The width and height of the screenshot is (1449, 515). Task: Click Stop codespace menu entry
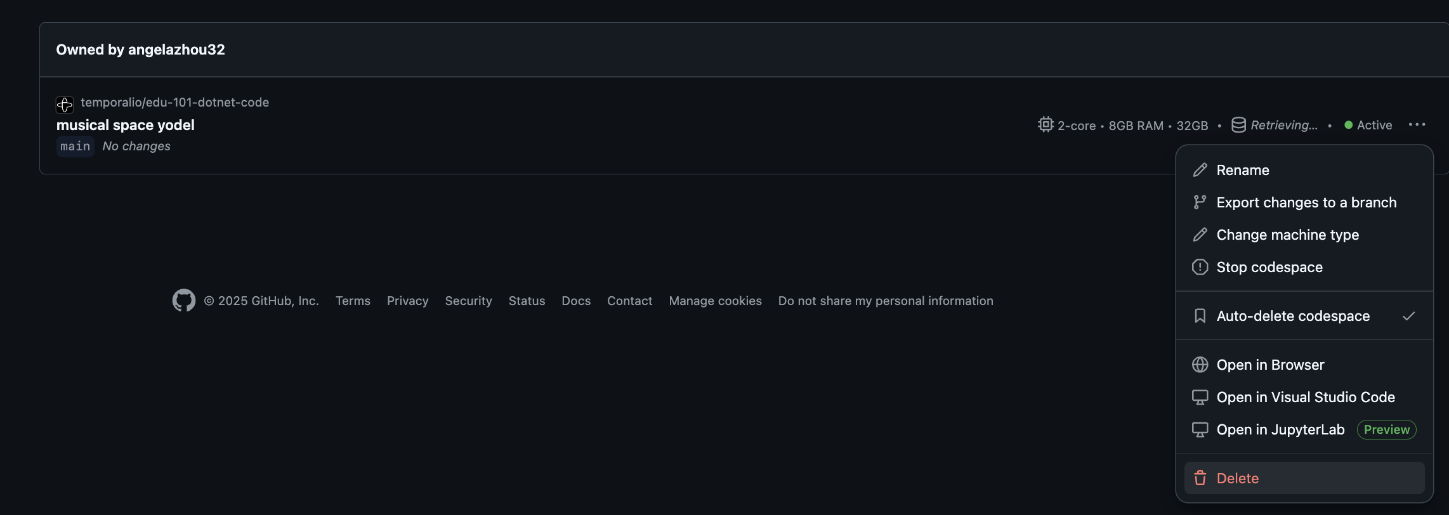tap(1304, 267)
